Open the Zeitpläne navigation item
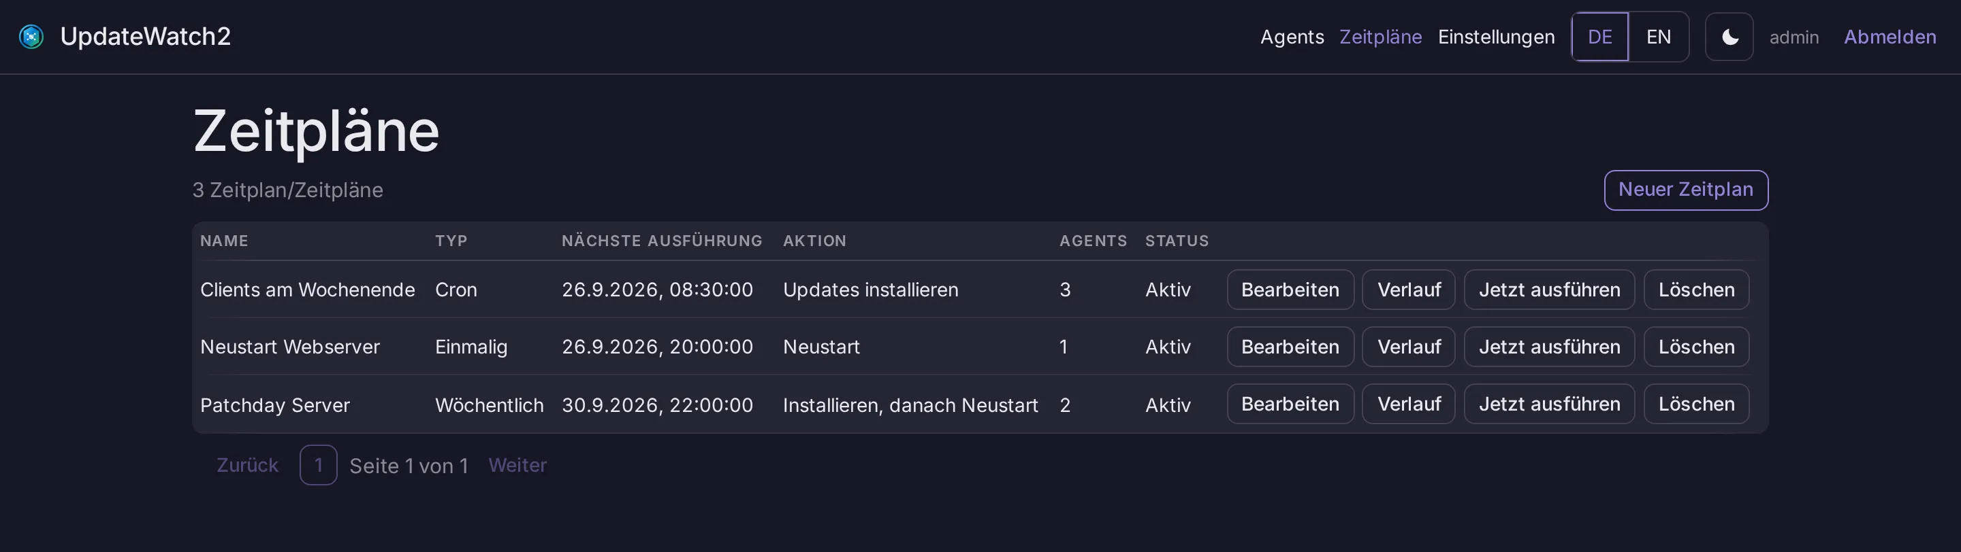The width and height of the screenshot is (1961, 552). point(1380,37)
